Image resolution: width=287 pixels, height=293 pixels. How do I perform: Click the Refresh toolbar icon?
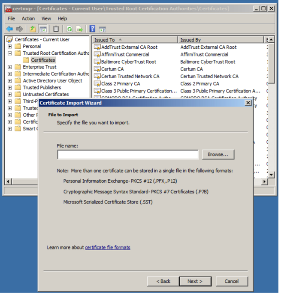[x=69, y=29]
